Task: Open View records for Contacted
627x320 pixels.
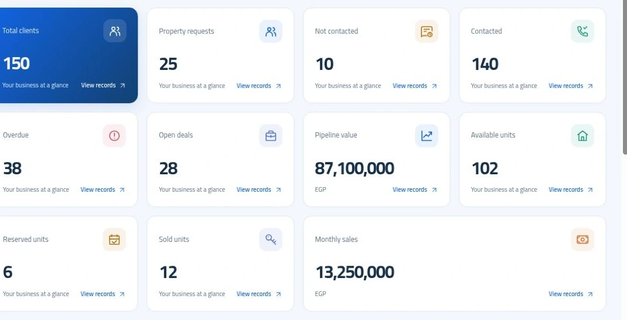Action: 570,86
